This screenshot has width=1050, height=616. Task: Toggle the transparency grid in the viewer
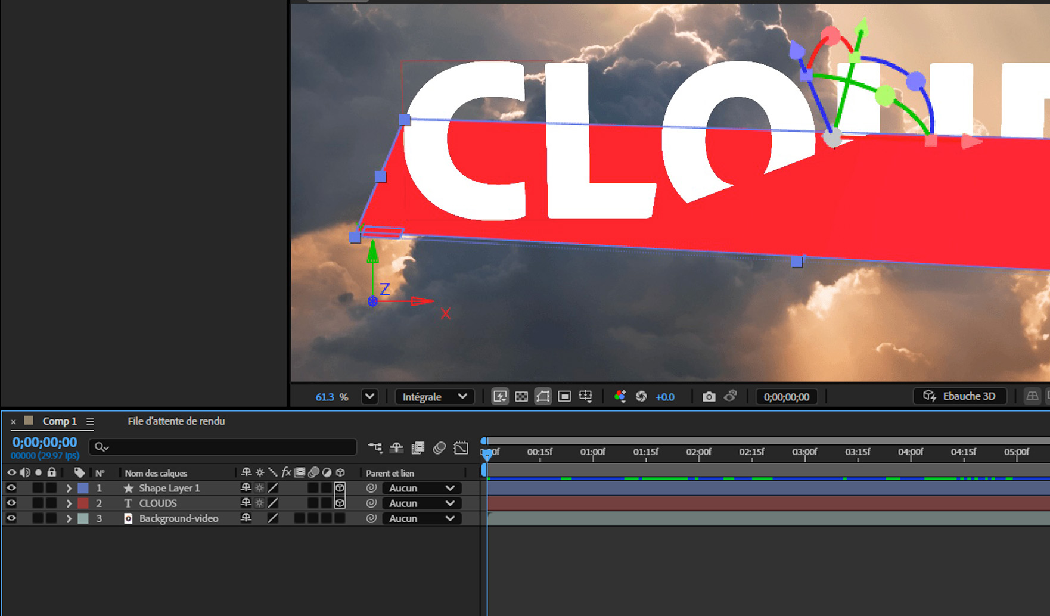point(521,397)
